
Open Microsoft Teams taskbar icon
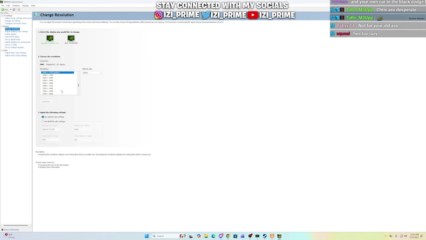pyautogui.click(x=243, y=236)
